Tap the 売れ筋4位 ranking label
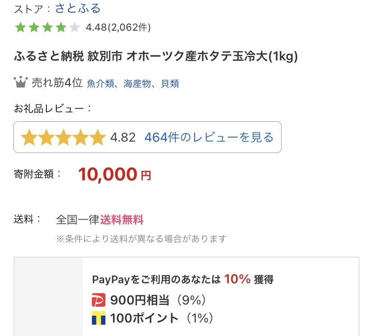Viewport: 373px width, 336px height. [x=57, y=83]
